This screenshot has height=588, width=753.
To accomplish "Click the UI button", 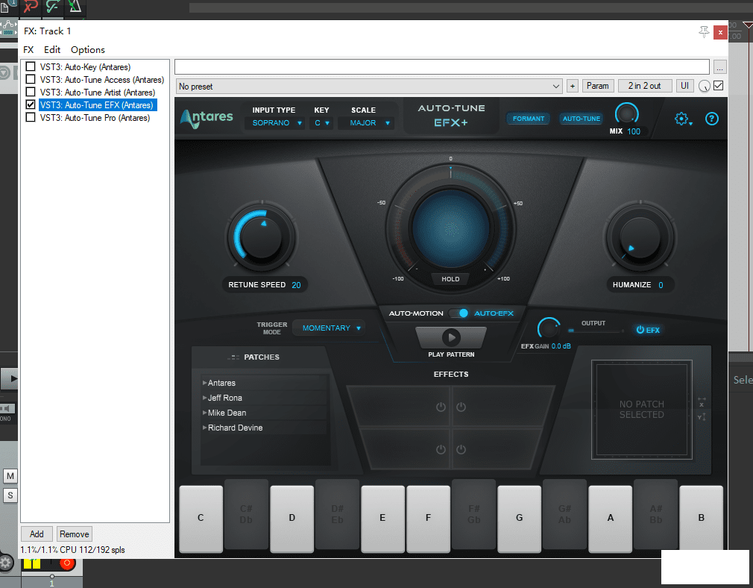I will (684, 86).
